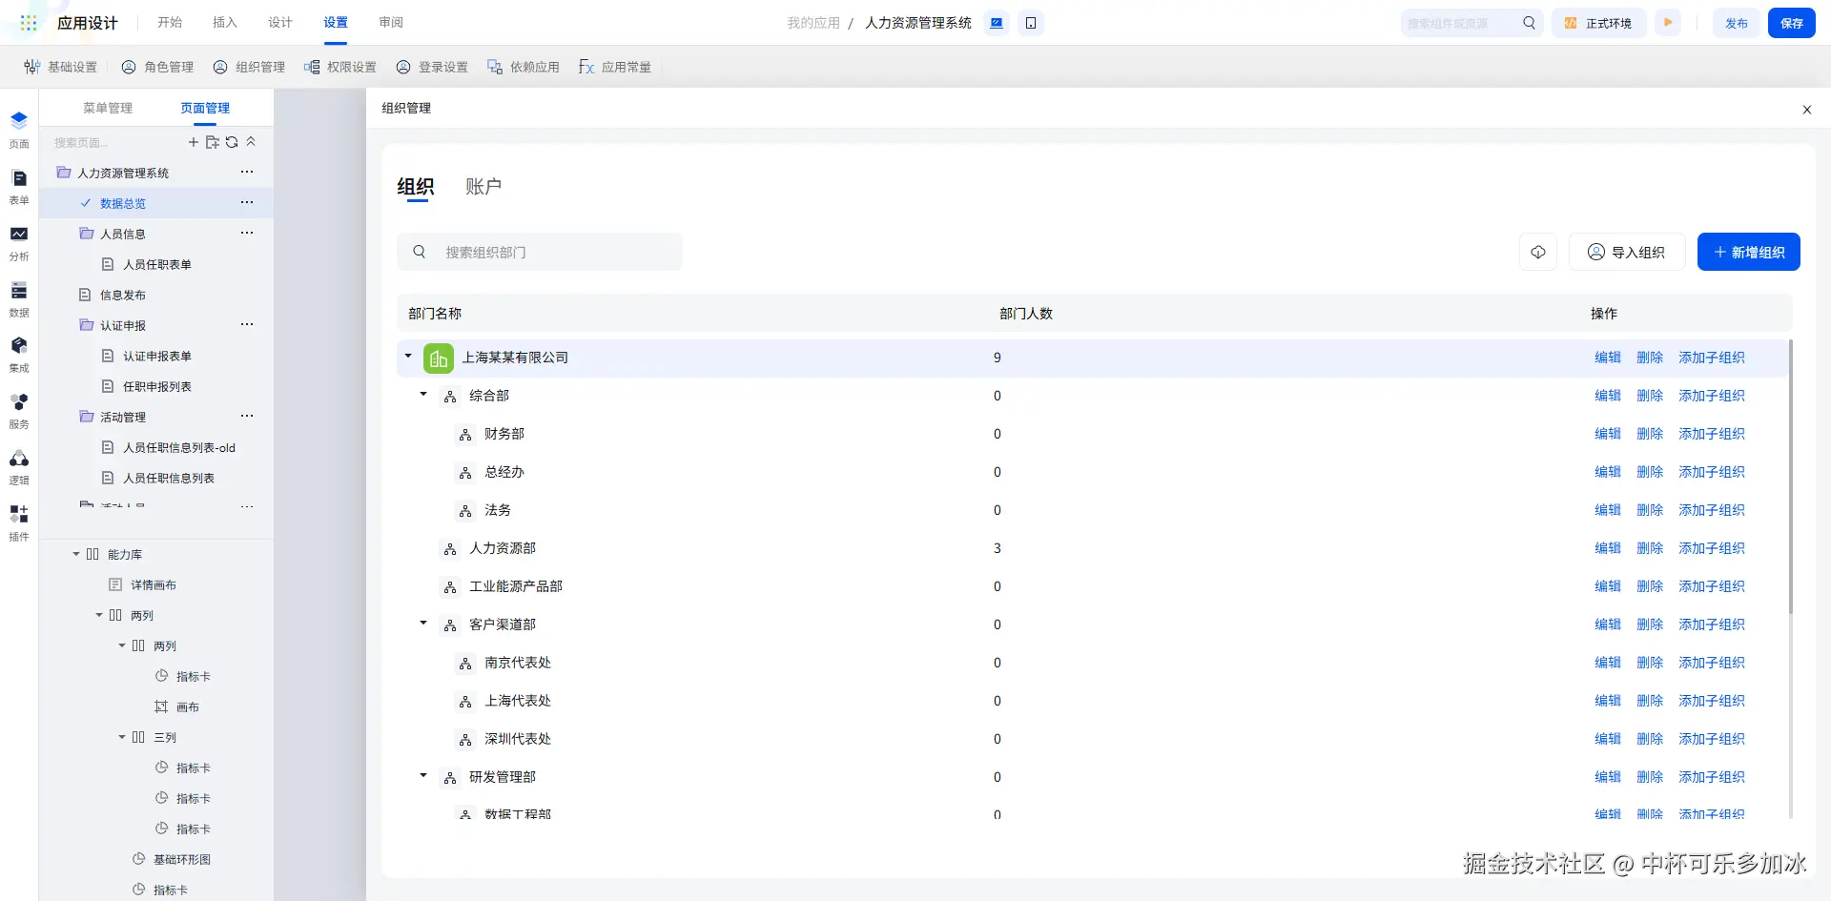Open the 集成 sidebar panel
Viewport: 1831px width, 901px height.
point(19,355)
